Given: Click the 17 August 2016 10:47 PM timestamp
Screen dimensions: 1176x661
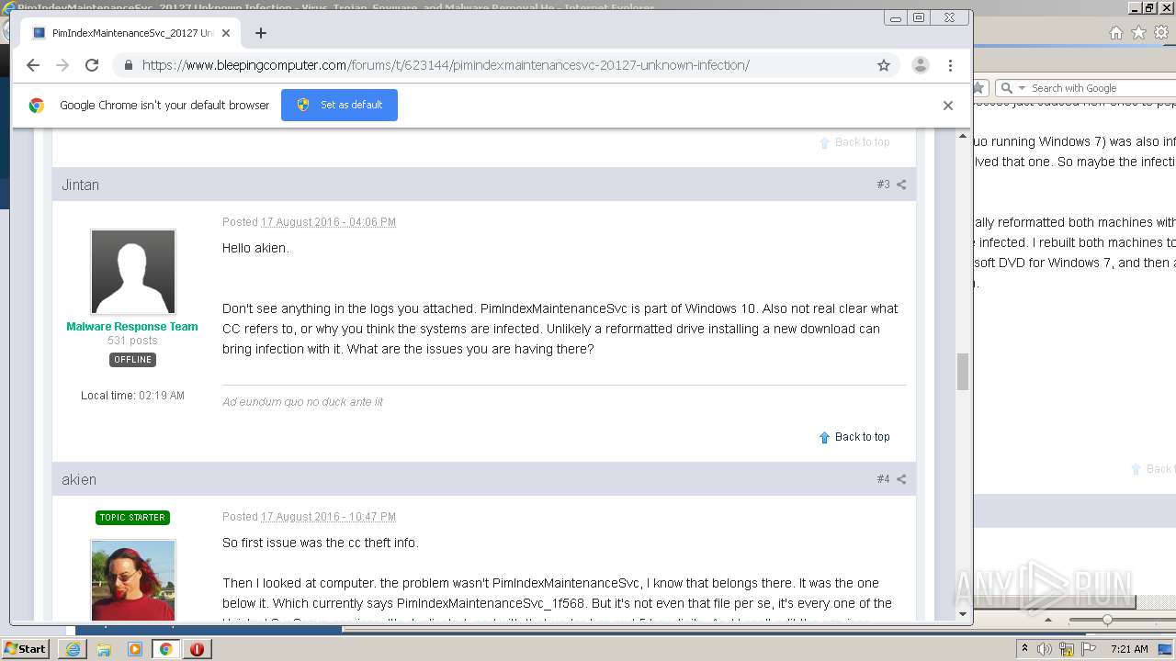Looking at the screenshot, I should 328,517.
